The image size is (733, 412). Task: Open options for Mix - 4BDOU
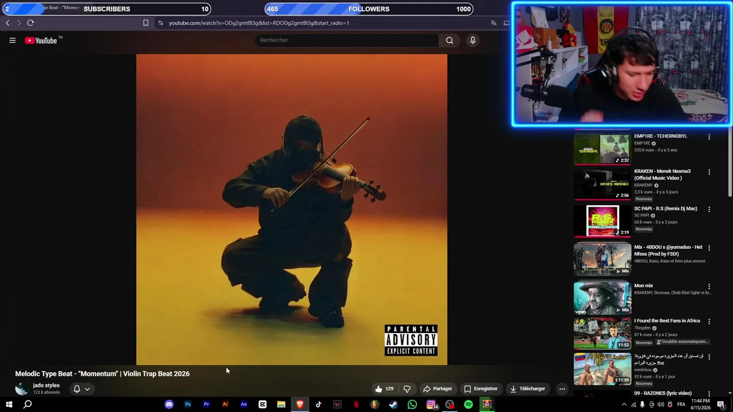pyautogui.click(x=709, y=248)
